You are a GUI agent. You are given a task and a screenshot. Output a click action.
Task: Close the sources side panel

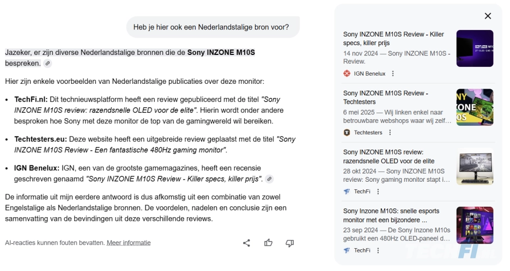tap(488, 16)
